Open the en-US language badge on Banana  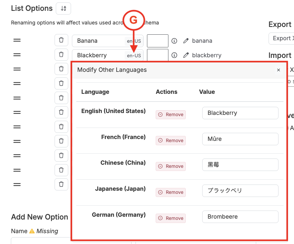(134, 41)
